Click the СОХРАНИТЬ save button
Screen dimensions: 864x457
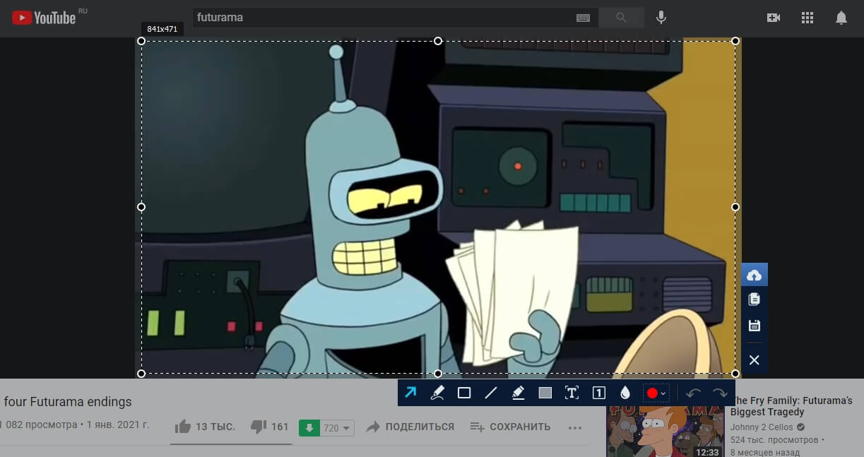click(510, 427)
